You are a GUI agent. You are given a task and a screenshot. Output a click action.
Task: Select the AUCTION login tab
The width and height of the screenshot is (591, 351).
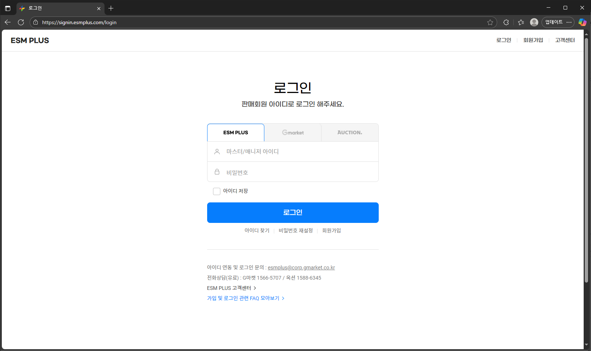click(x=350, y=132)
